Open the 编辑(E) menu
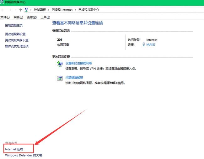The height and width of the screenshot is (159, 204). [18, 17]
